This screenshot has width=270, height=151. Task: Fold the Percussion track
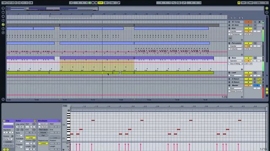point(229,43)
